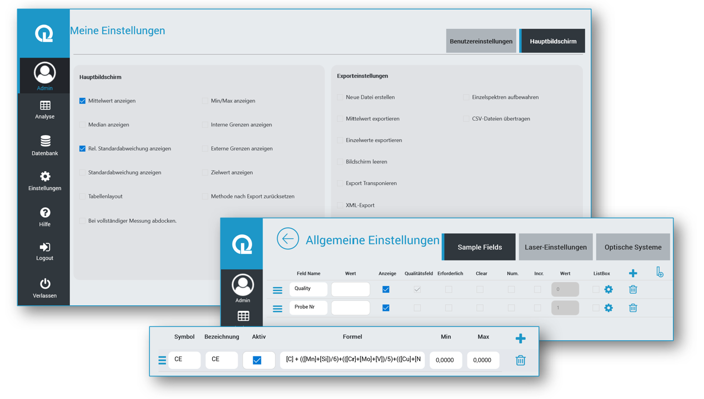Click the Hilfe question mark icon

pos(45,213)
